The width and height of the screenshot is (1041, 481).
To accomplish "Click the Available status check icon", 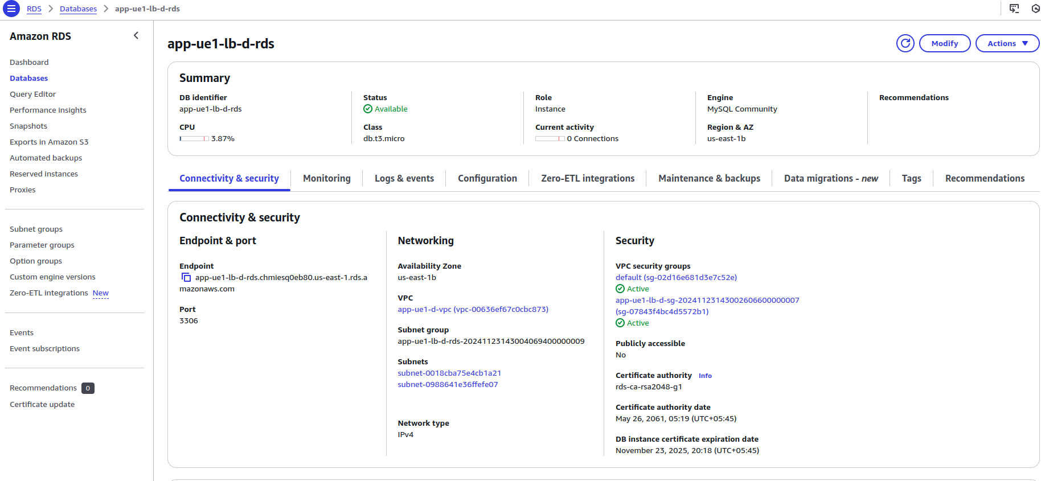I will (368, 109).
